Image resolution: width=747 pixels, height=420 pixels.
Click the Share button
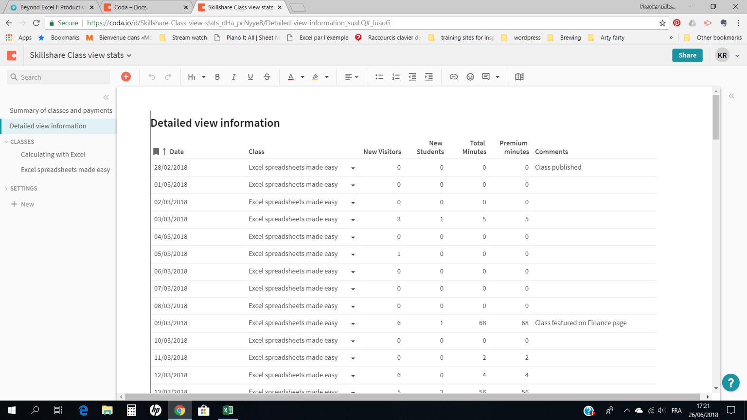(687, 55)
